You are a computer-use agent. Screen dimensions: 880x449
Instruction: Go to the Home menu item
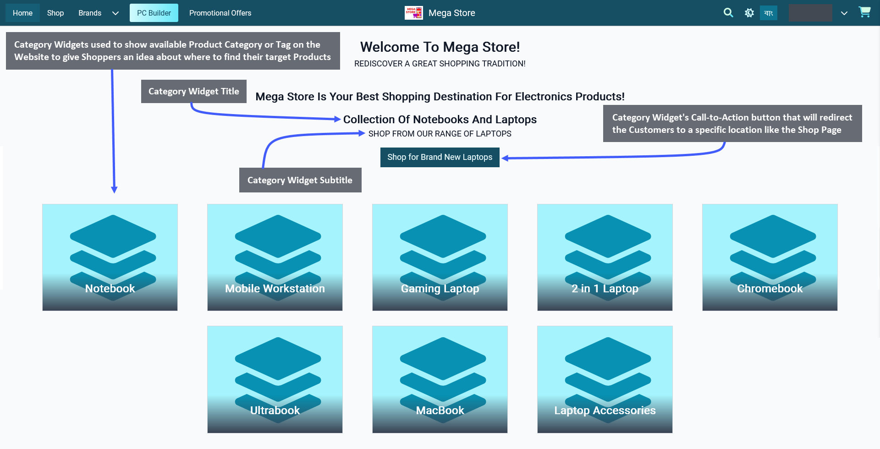22,13
